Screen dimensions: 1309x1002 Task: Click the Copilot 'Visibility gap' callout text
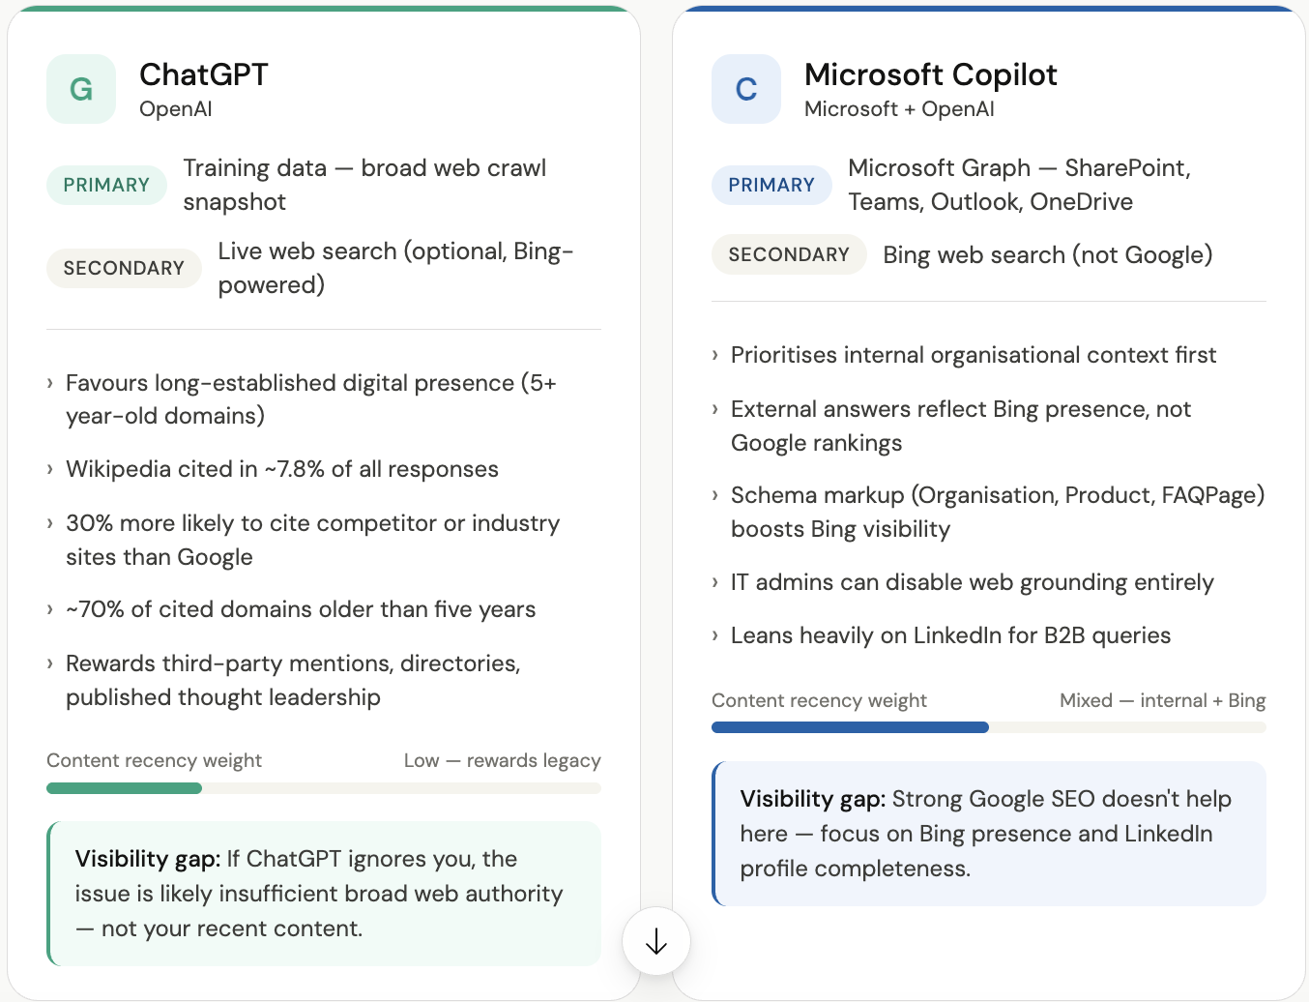(986, 834)
